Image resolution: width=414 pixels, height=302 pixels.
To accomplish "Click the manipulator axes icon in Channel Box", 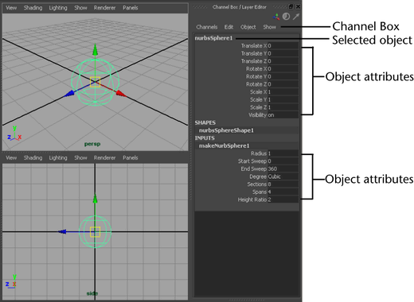I will click(x=276, y=17).
